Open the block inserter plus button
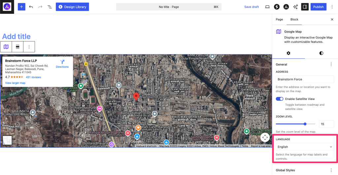This screenshot has width=338, height=175. tap(21, 7)
